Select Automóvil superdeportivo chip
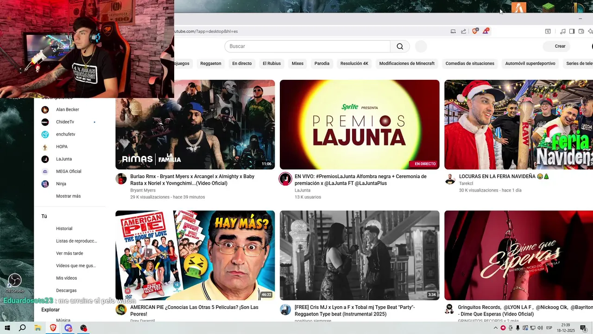Screen dimensions: 593x334 (x=530, y=64)
